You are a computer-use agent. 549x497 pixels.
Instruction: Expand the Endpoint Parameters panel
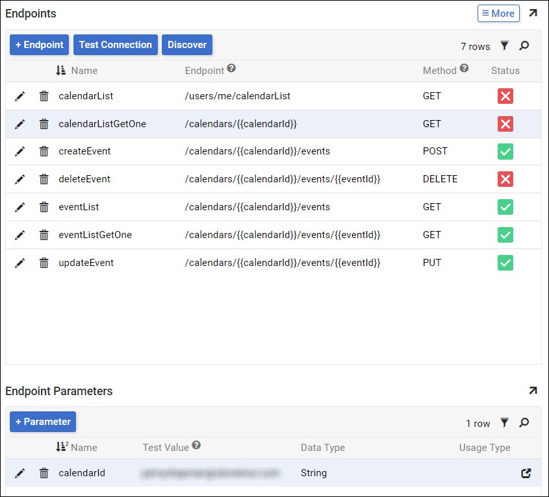coord(533,391)
